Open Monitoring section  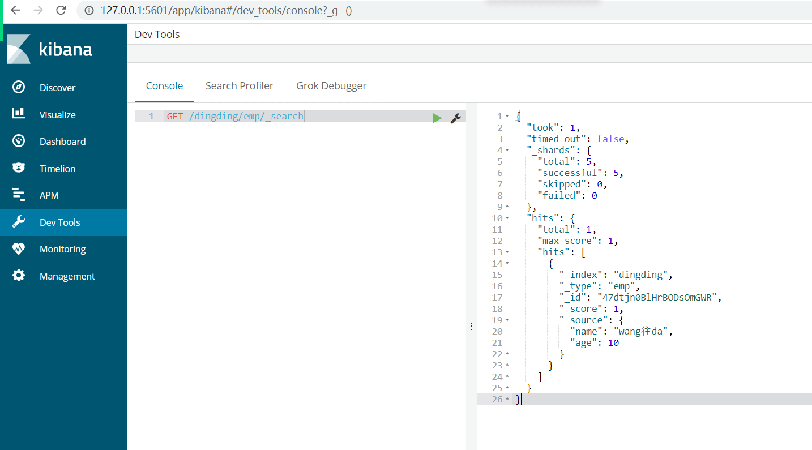62,249
